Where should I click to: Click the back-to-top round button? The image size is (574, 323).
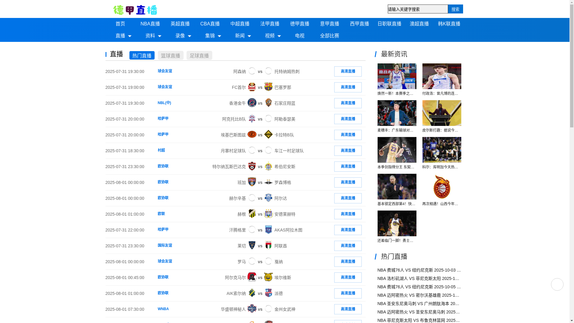[x=557, y=284]
